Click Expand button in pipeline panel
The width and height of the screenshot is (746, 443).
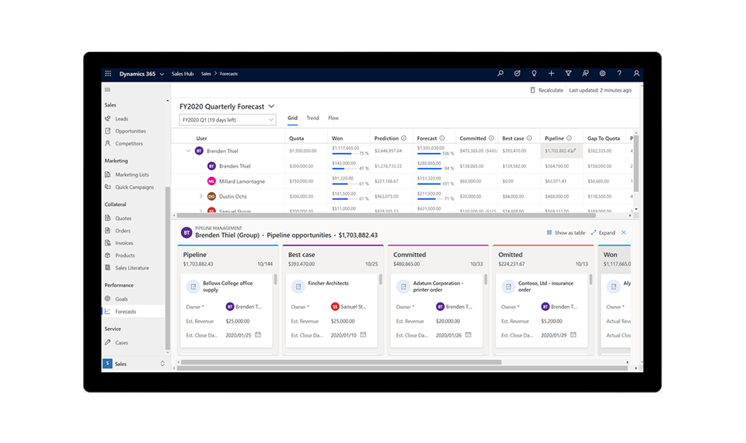[602, 232]
